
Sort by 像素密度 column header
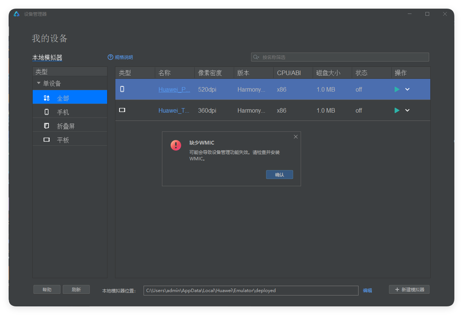tap(214, 73)
